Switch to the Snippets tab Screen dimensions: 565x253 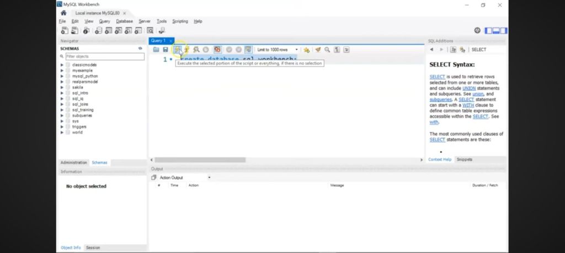[464, 159]
